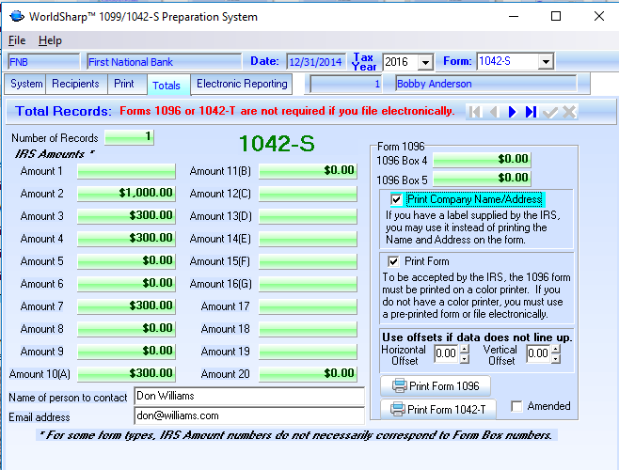Click the checkmark post icon
Image resolution: width=619 pixels, height=470 pixels.
tap(550, 112)
